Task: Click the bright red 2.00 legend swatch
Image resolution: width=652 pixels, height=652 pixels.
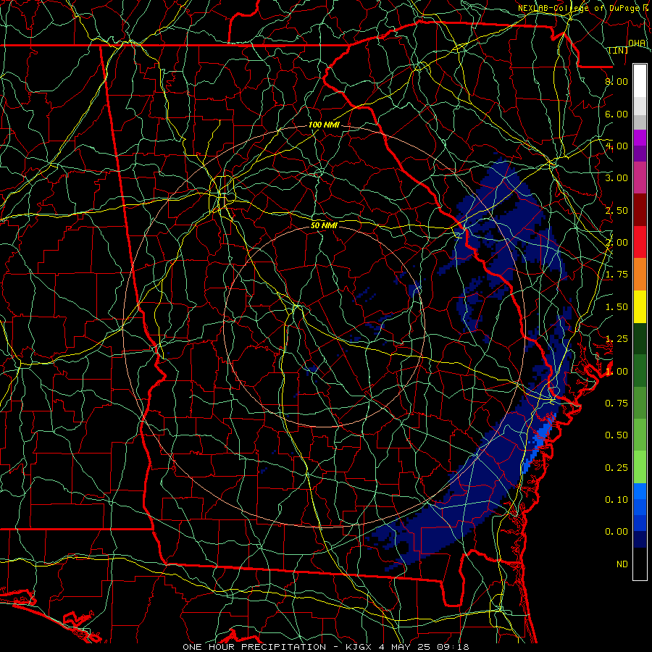Action: pos(640,242)
